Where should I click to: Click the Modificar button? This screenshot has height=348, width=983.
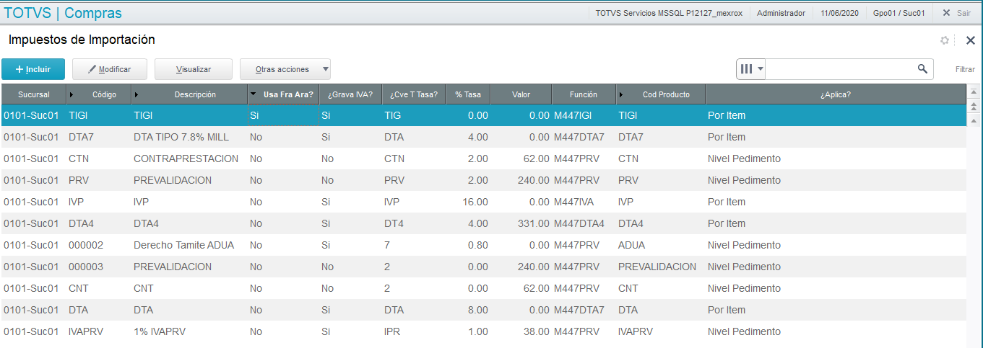point(110,69)
